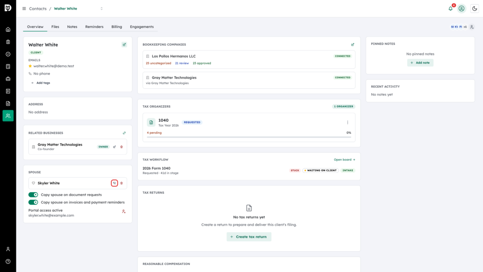This screenshot has height=272, width=483.
Task: Delete spouse Skyler White with the trash icon
Action: (121, 183)
